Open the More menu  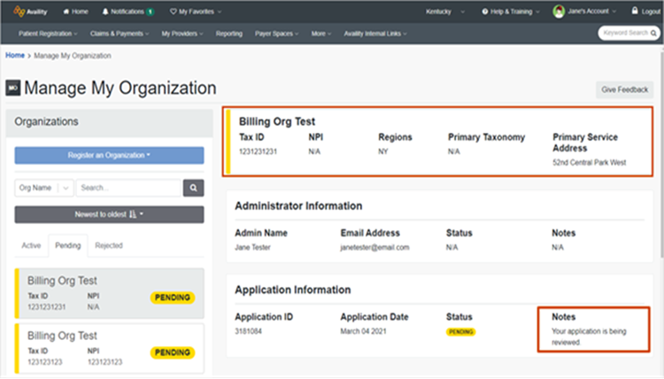click(x=321, y=34)
